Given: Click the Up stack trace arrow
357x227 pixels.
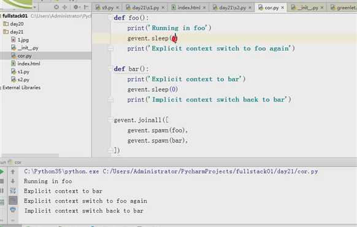Looking at the screenshot, I should click(x=13, y=171).
